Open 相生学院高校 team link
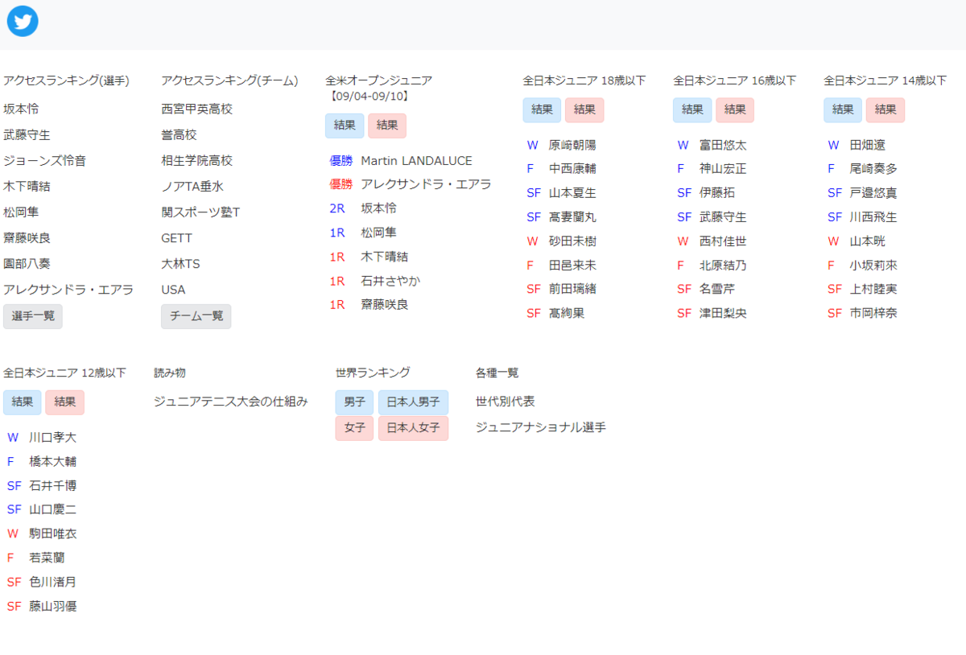 196,161
